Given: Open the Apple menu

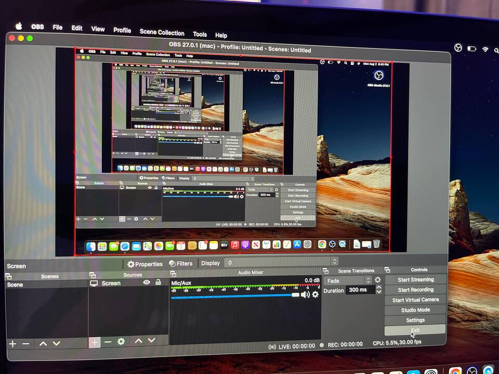Looking at the screenshot, I should click(x=19, y=26).
